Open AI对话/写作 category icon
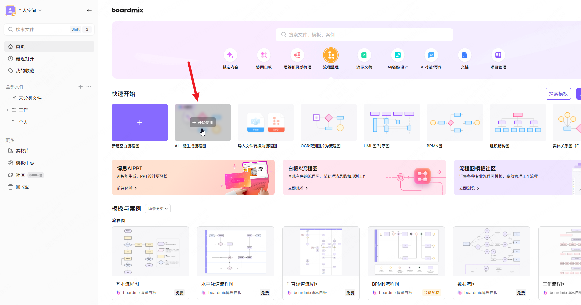 (431, 55)
